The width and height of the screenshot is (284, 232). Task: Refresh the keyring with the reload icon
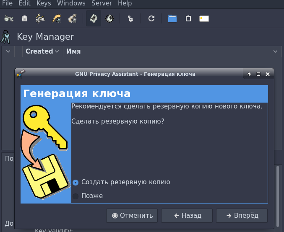coord(151,18)
